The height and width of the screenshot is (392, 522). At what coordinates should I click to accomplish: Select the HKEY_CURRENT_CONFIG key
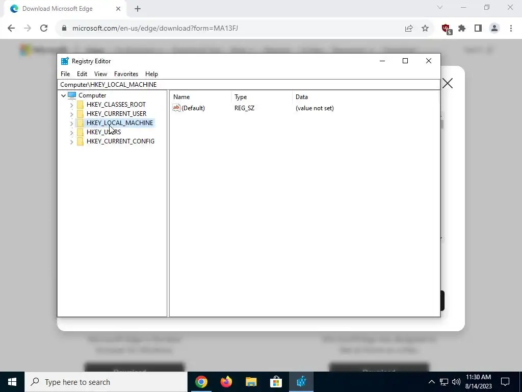tap(120, 141)
